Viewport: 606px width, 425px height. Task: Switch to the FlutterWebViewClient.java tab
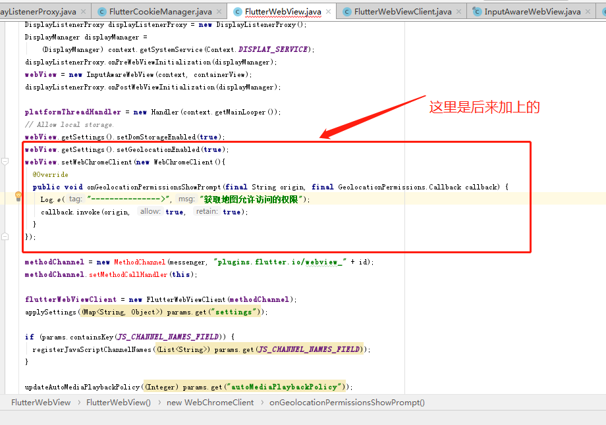pos(402,12)
